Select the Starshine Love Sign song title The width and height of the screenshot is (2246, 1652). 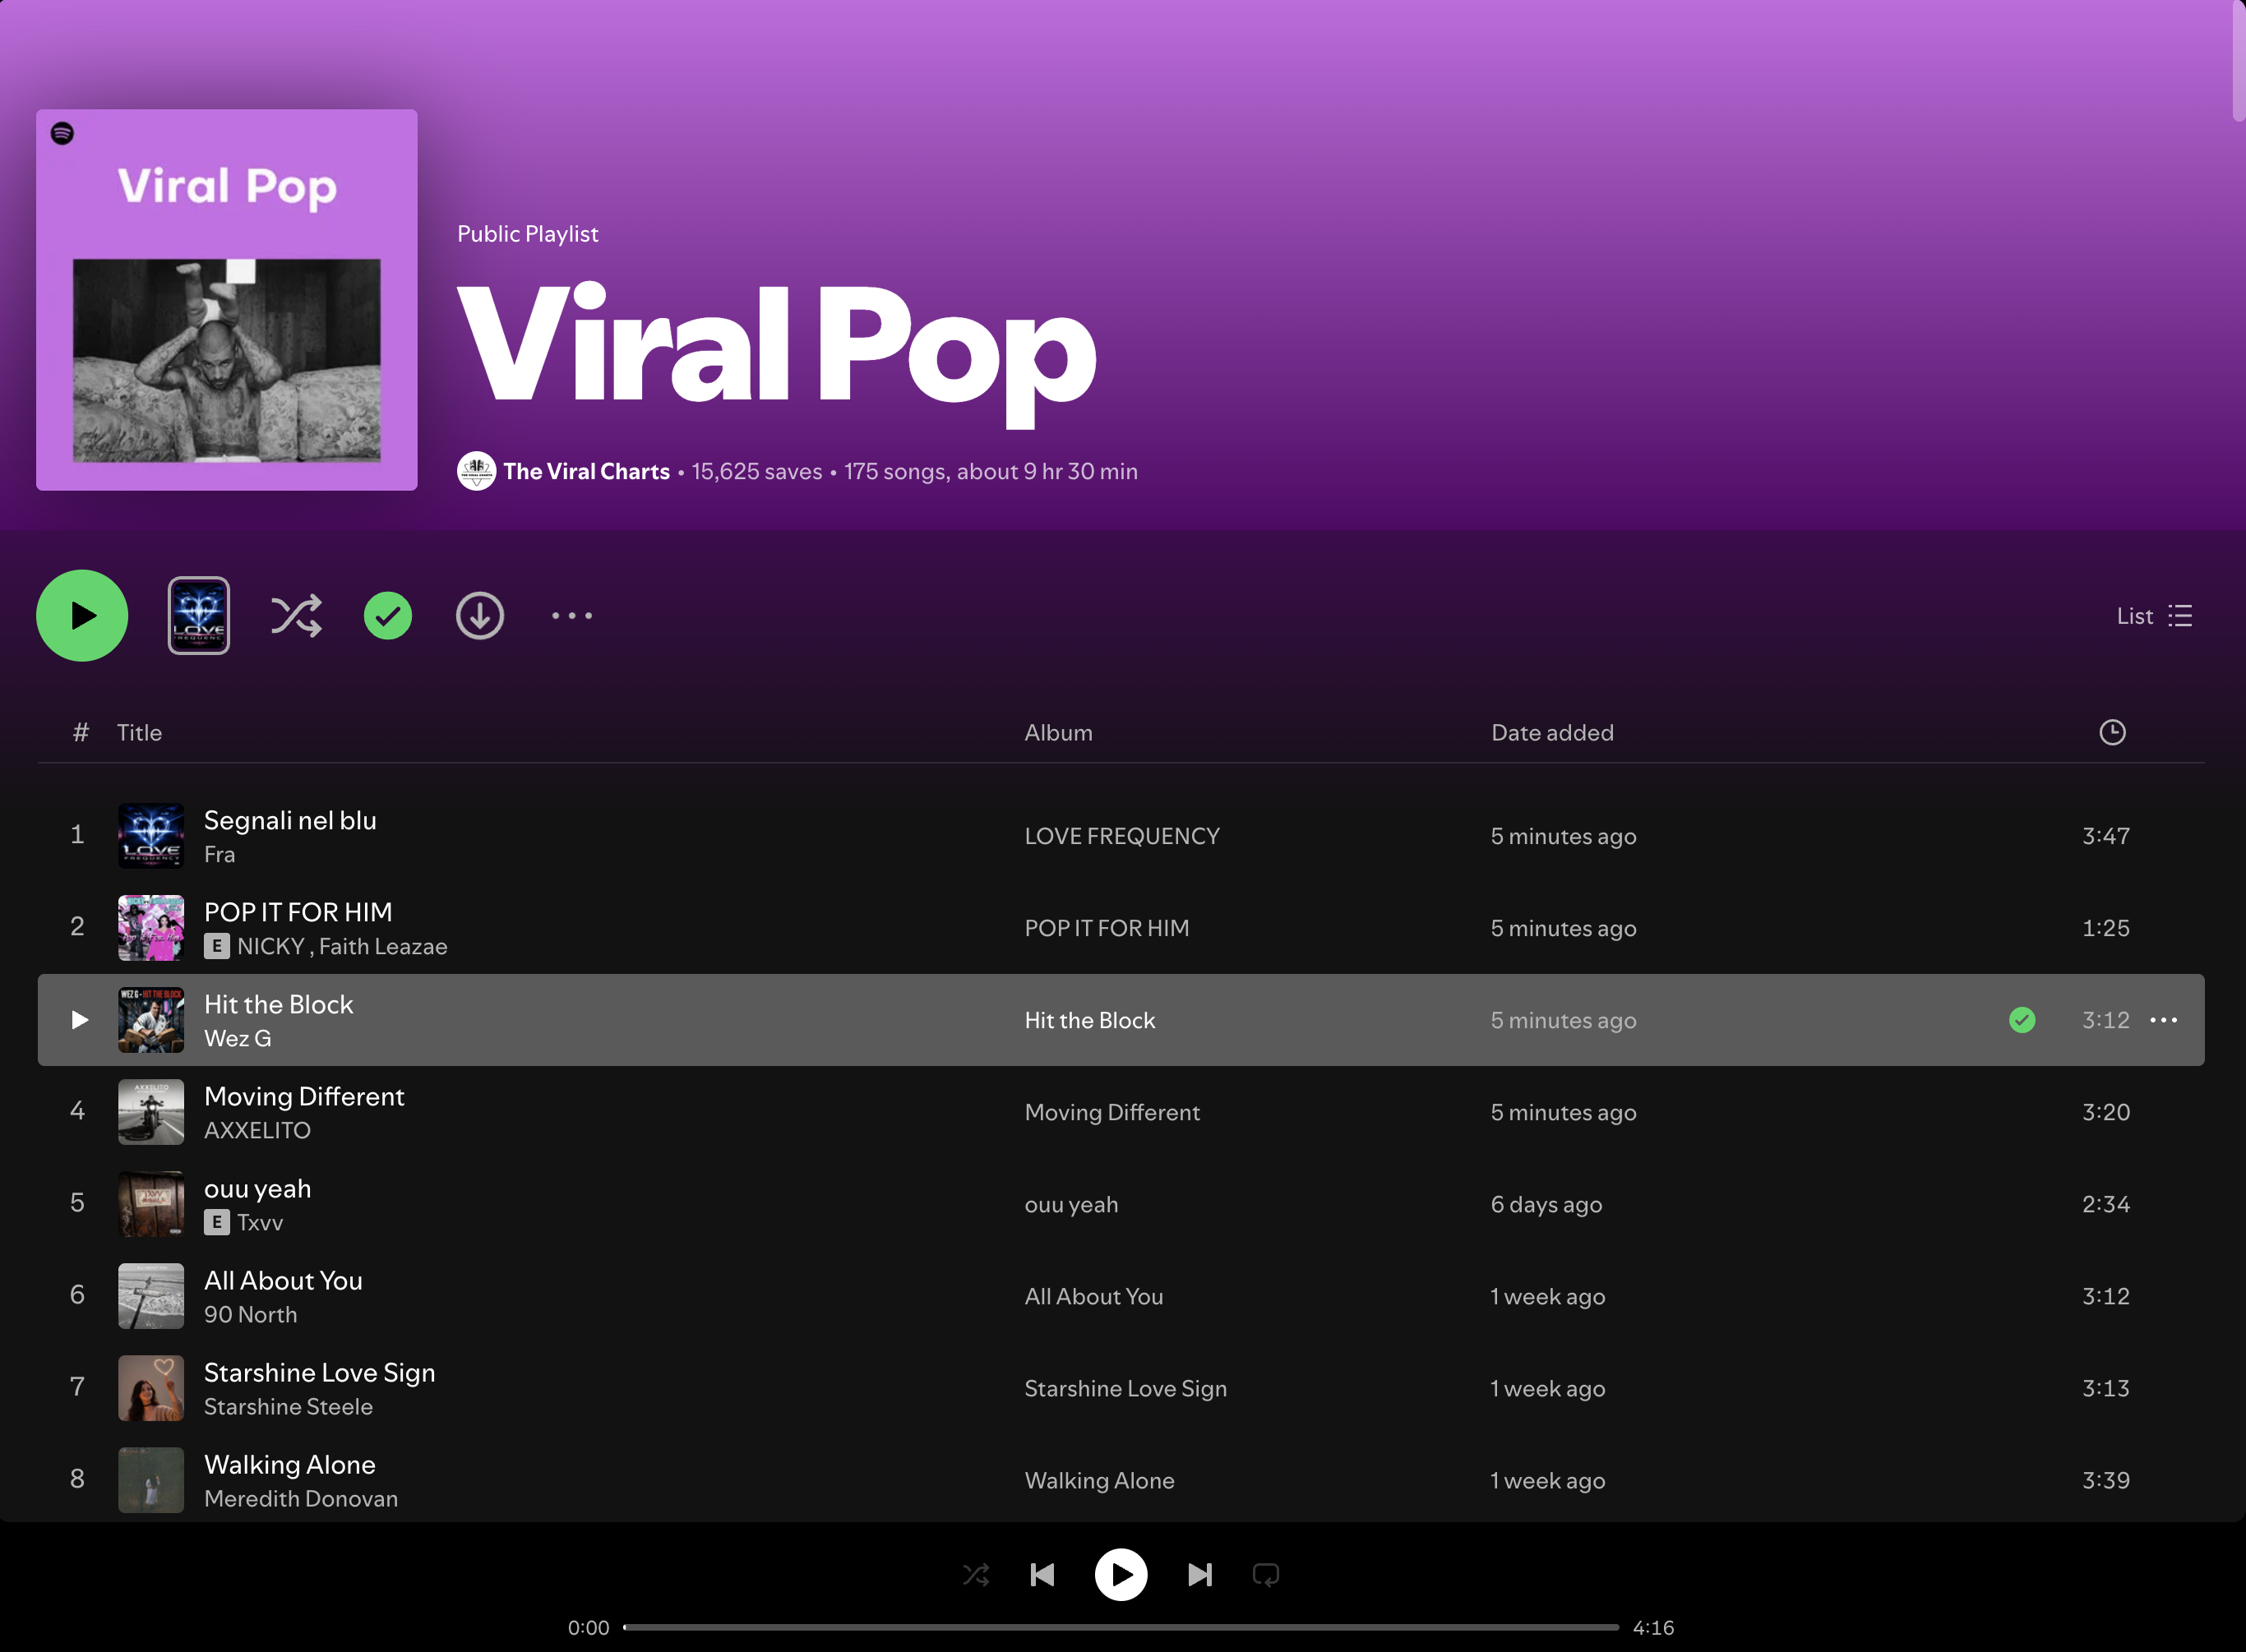point(320,1372)
